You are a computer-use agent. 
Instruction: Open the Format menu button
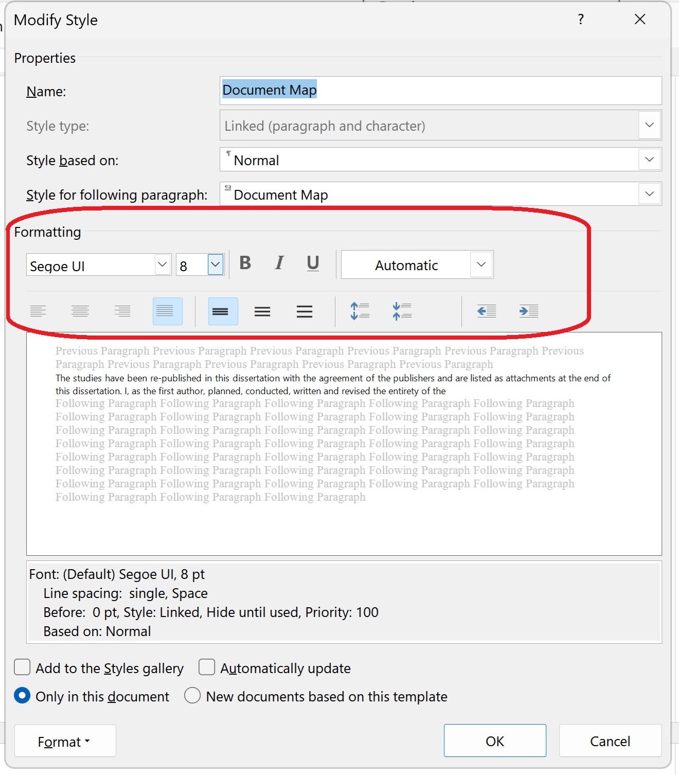click(65, 741)
